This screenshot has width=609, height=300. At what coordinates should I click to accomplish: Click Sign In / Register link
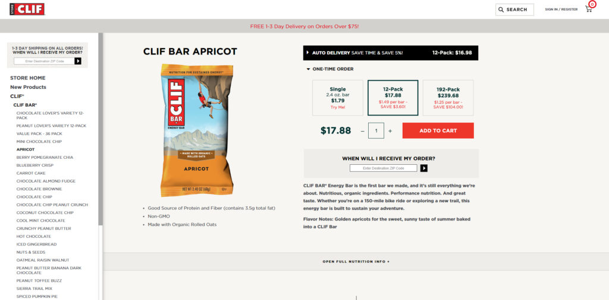point(561,9)
